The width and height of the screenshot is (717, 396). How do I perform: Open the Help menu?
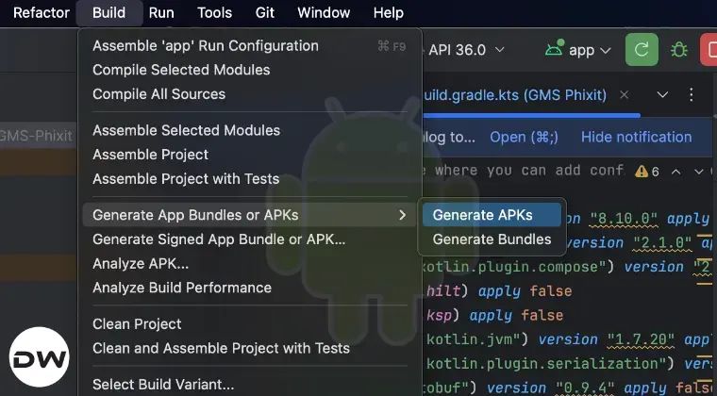[x=389, y=13]
